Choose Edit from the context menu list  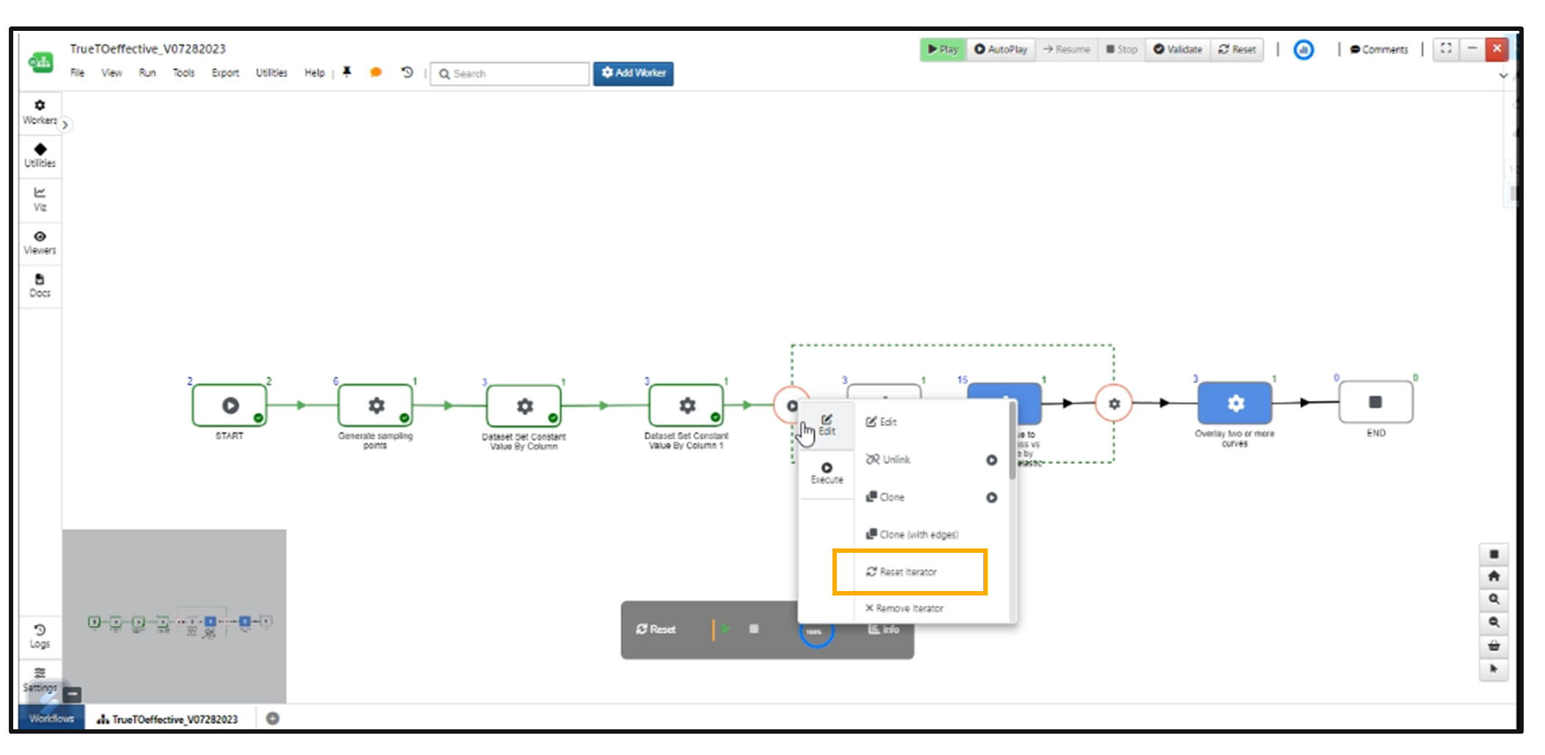[881, 422]
